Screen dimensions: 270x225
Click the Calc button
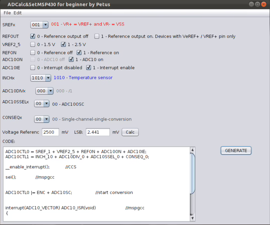130,132
